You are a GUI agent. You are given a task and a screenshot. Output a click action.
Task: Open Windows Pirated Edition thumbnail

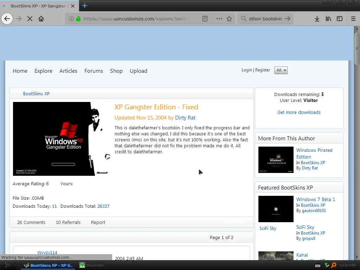pos(276,160)
